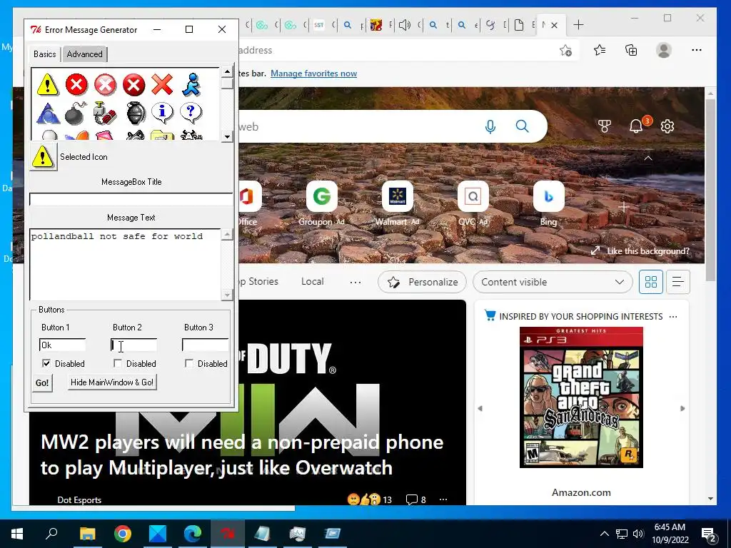The width and height of the screenshot is (731, 548).
Task: Collapse quick links with the up chevron
Action: 648,158
